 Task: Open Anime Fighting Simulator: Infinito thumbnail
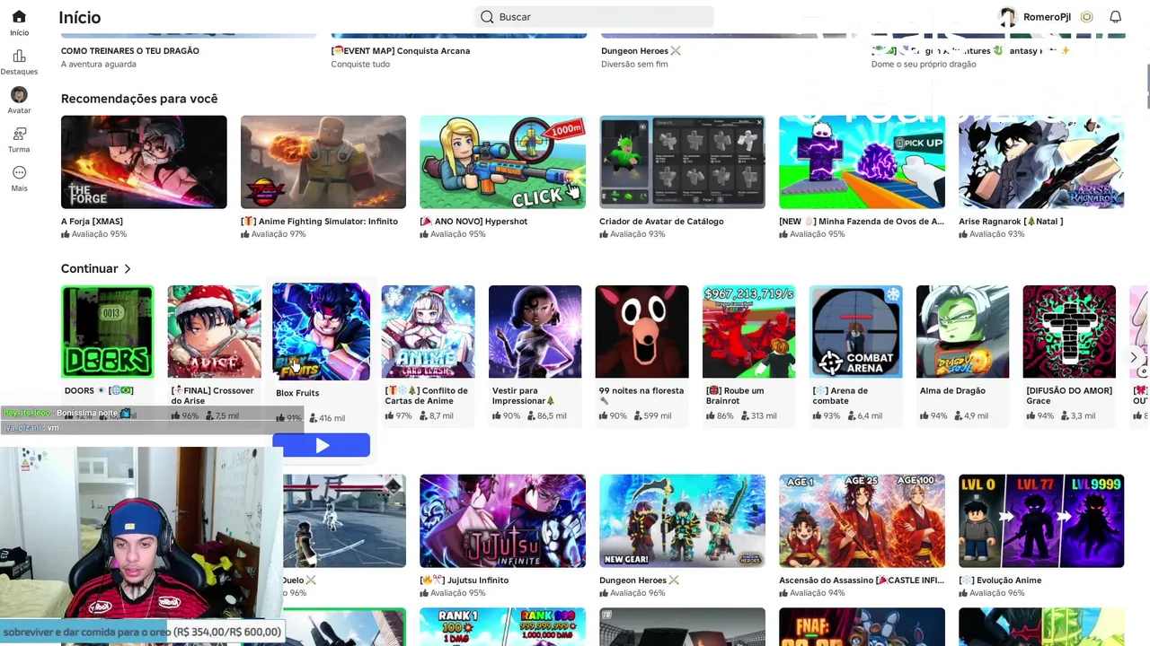323,161
